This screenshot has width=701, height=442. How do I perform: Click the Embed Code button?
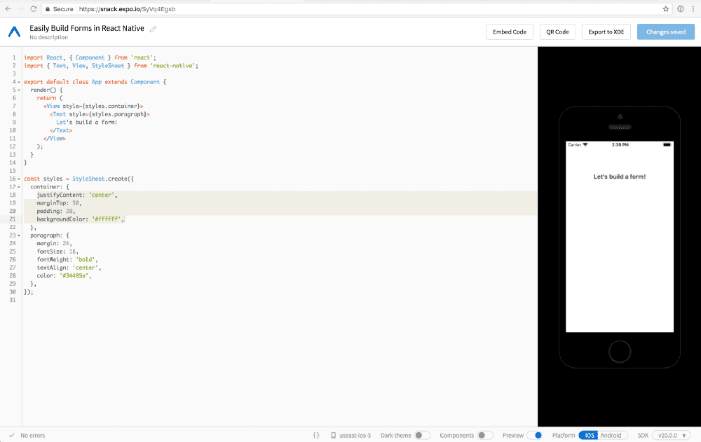tap(510, 32)
